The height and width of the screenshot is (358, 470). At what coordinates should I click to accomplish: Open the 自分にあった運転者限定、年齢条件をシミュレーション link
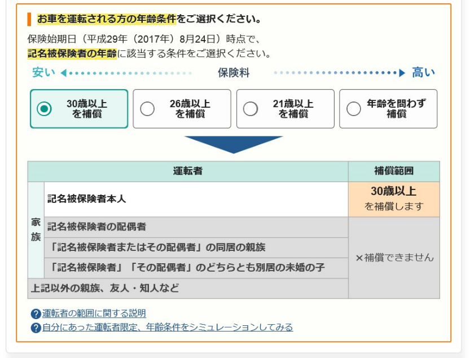pyautogui.click(x=168, y=327)
